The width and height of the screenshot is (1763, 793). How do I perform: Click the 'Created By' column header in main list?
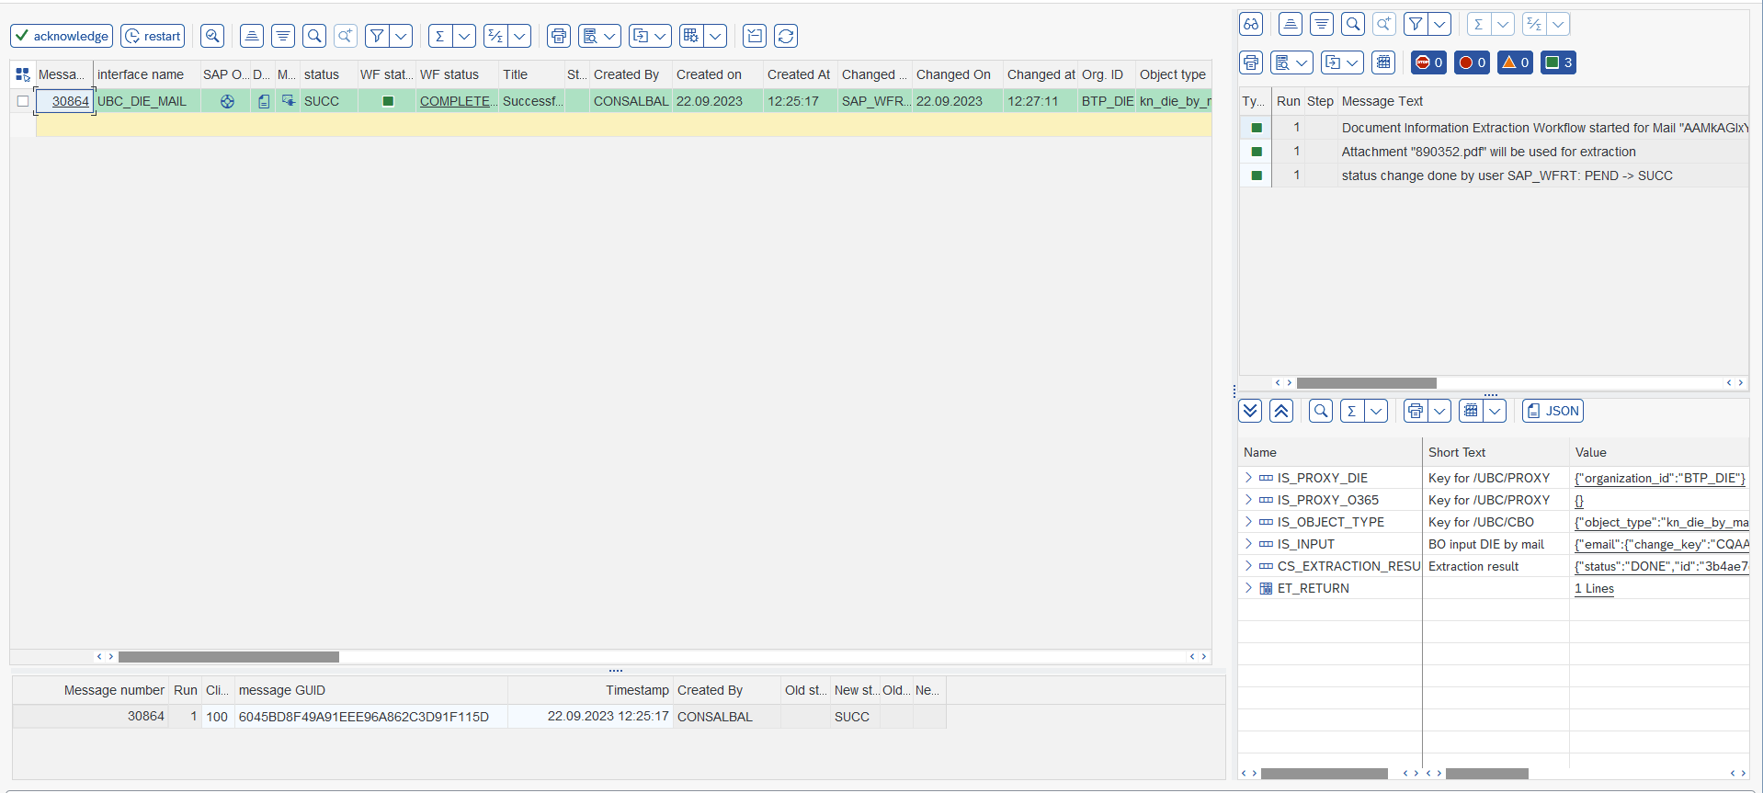click(x=631, y=74)
